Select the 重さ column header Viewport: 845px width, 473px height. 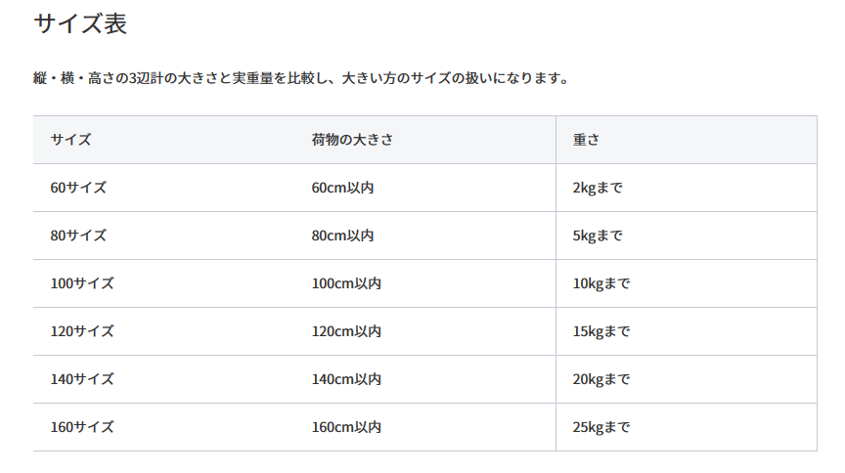click(x=586, y=140)
